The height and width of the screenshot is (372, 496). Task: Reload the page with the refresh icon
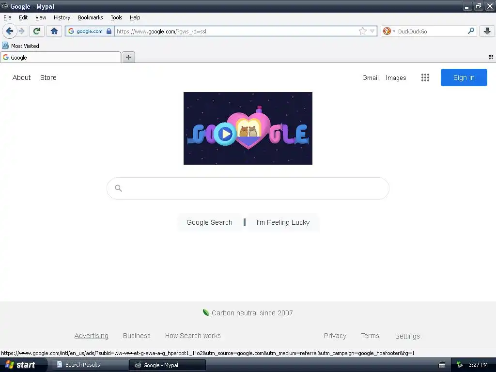tap(37, 31)
